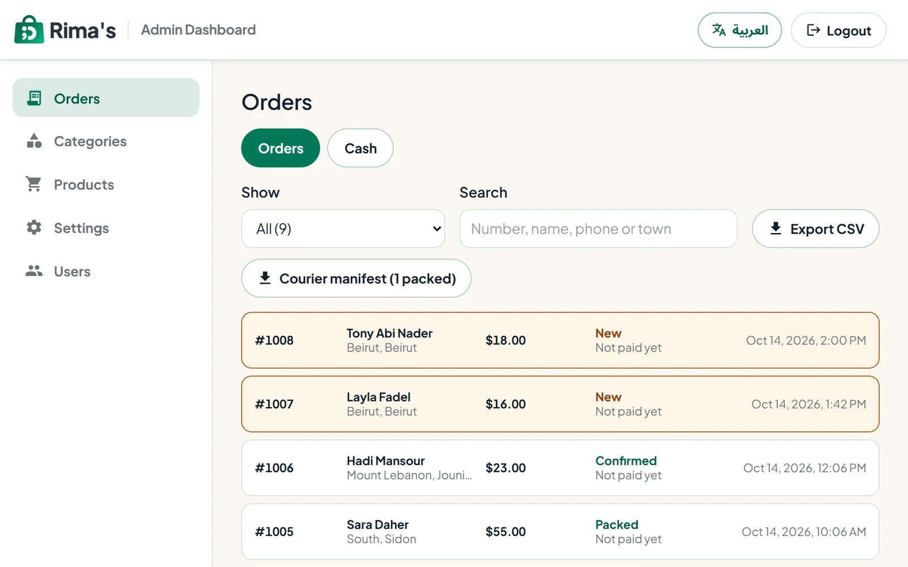The image size is (908, 567).
Task: Go to Products in the sidebar
Action: [106, 184]
